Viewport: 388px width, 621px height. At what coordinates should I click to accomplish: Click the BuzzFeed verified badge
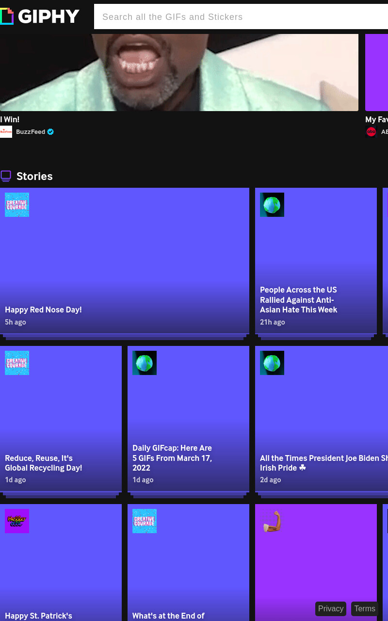pos(50,131)
